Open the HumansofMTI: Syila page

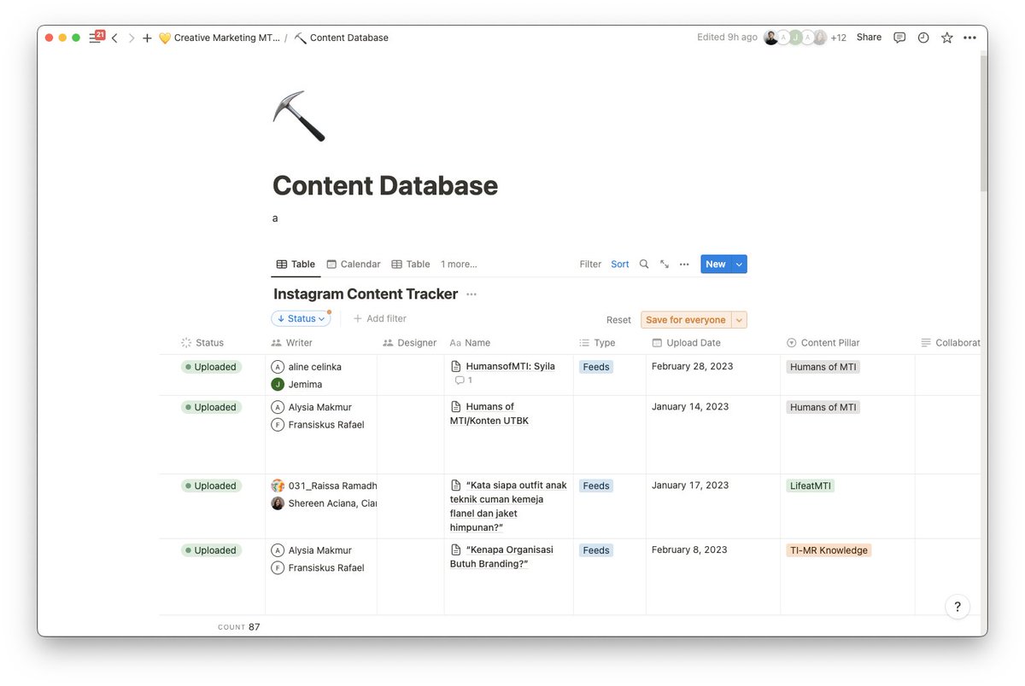point(510,367)
